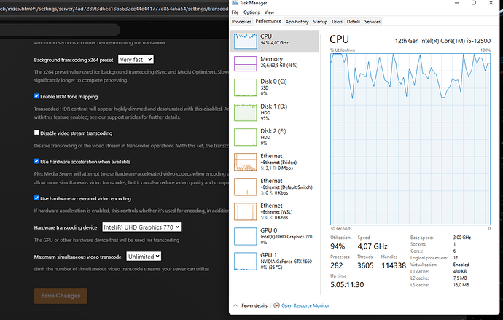This screenshot has height=320, width=503.
Task: Toggle Enable HDR tone mapping checkbox
Action: [36, 96]
